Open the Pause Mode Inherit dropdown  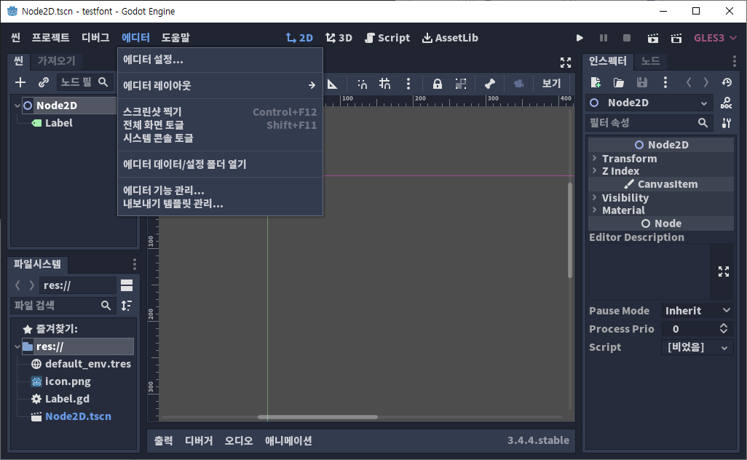[x=697, y=311]
